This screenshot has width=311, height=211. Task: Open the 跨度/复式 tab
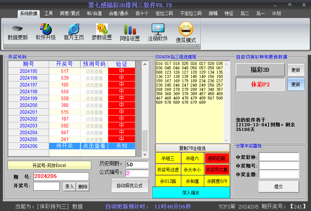coord(70,14)
